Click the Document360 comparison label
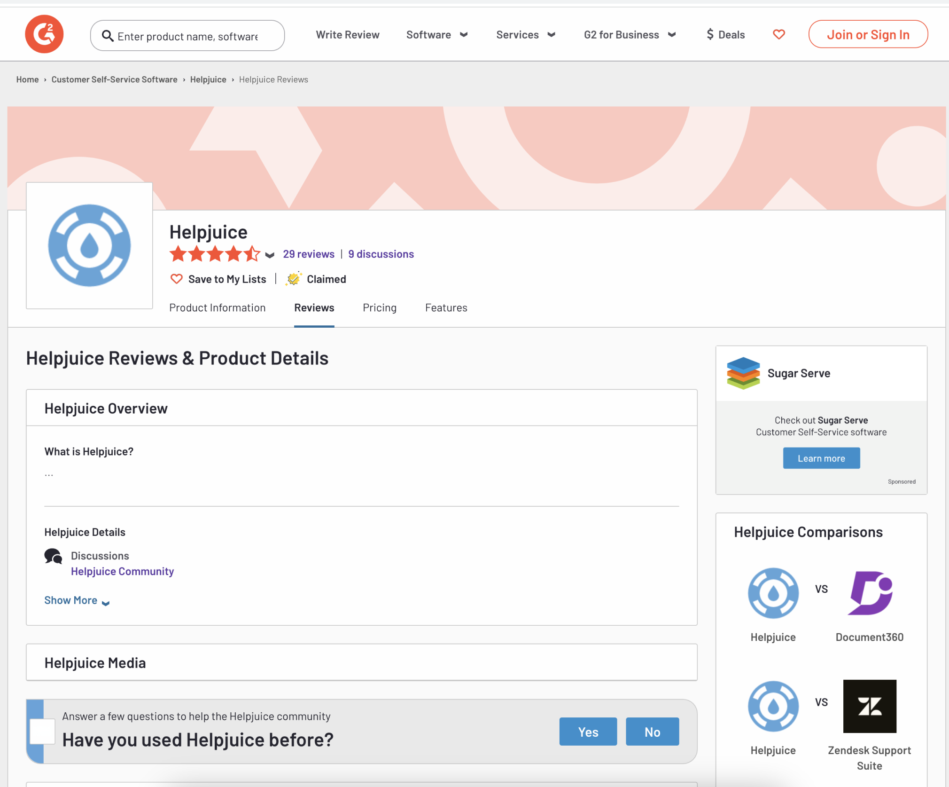Viewport: 949px width, 787px height. [870, 637]
